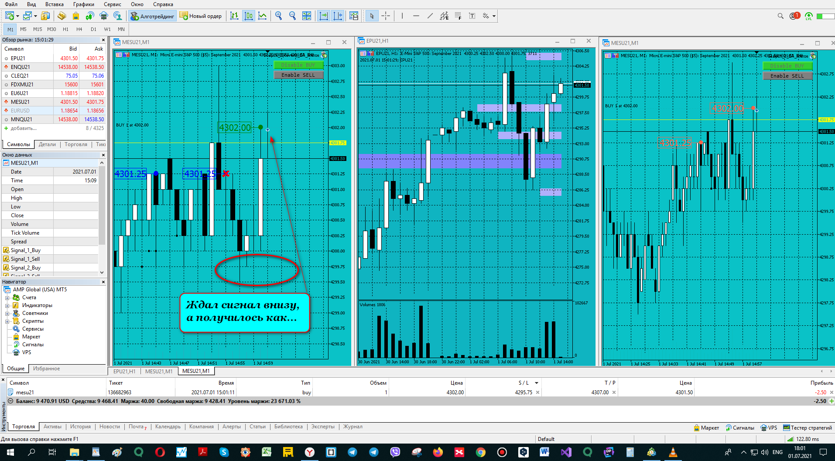Select the trendline drawing tool
This screenshot has width=835, height=461.
coord(430,16)
